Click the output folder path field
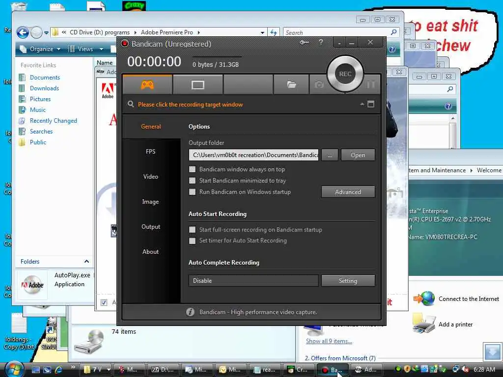Viewport: 503px width, 377px height. [x=253, y=155]
